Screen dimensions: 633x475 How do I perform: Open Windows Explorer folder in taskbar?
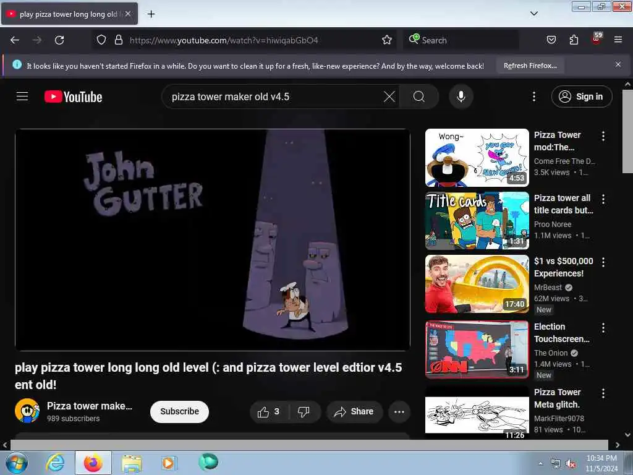(131, 464)
